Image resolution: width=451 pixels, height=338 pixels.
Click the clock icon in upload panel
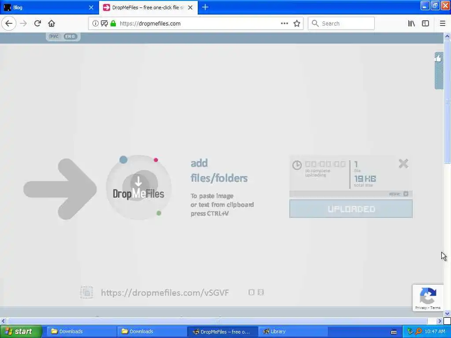point(297,165)
